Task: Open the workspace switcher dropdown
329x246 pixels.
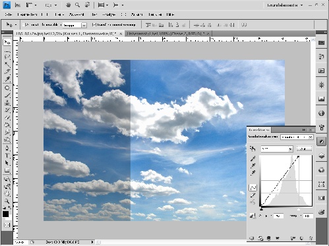Action: pyautogui.click(x=285, y=5)
